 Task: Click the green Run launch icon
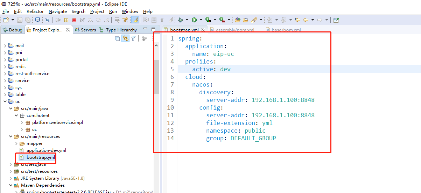tap(194, 20)
